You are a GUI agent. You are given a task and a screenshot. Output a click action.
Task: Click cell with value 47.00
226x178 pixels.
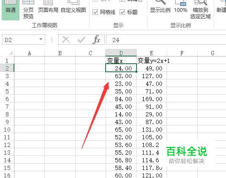[x=151, y=83]
